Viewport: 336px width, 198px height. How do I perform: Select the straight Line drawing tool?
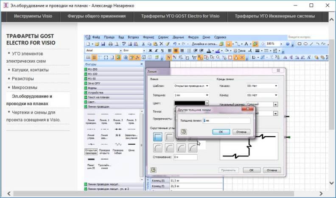click(x=311, y=44)
